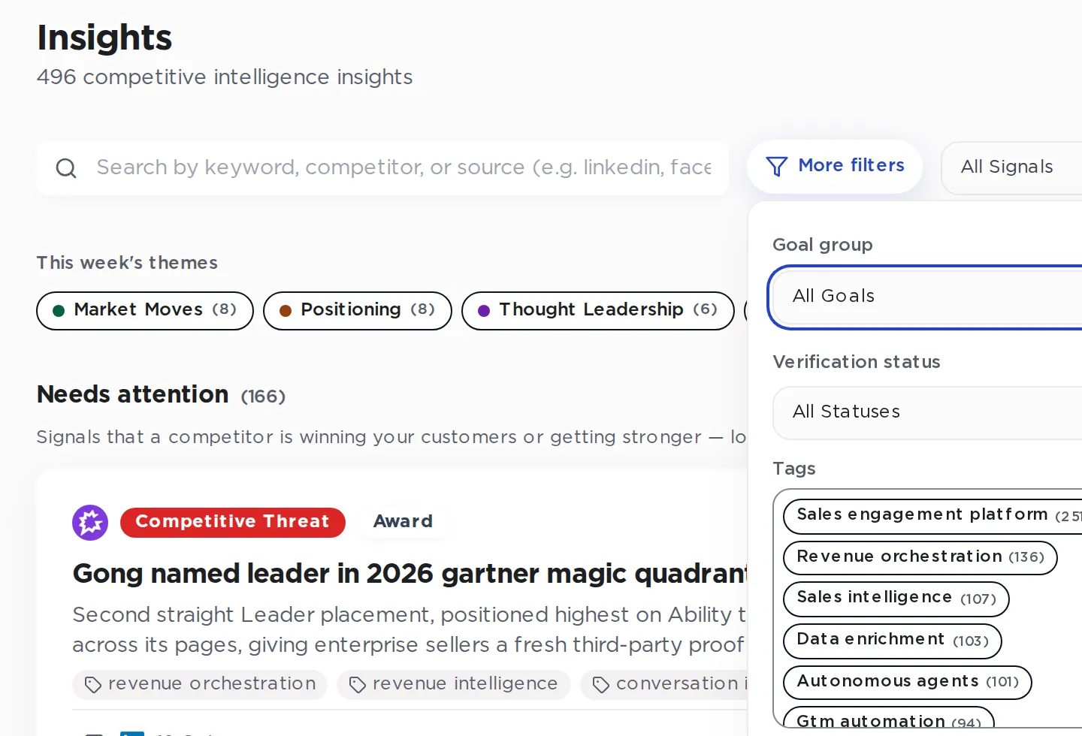This screenshot has width=1082, height=736.
Task: Open the All Statuses dropdown
Action: pos(927,412)
